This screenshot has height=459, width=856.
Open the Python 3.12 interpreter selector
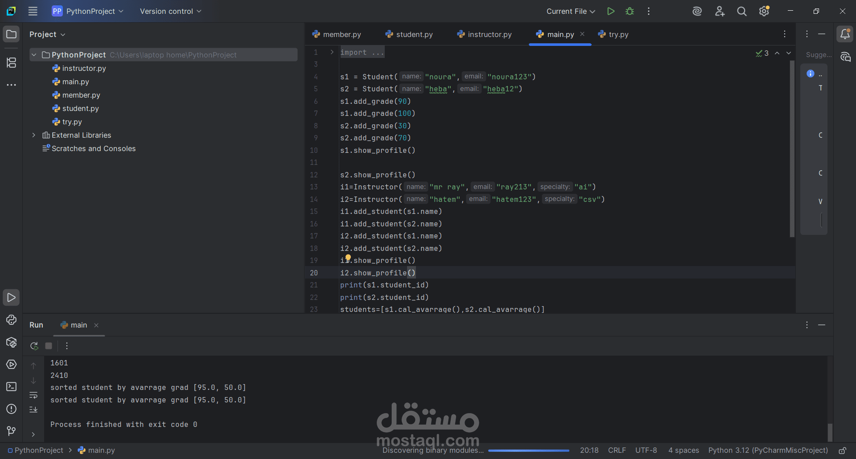click(x=768, y=451)
